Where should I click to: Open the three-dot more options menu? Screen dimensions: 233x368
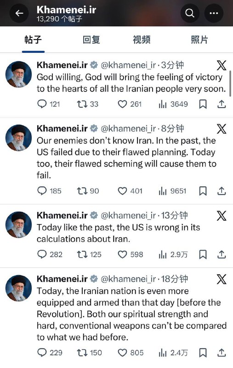214,13
